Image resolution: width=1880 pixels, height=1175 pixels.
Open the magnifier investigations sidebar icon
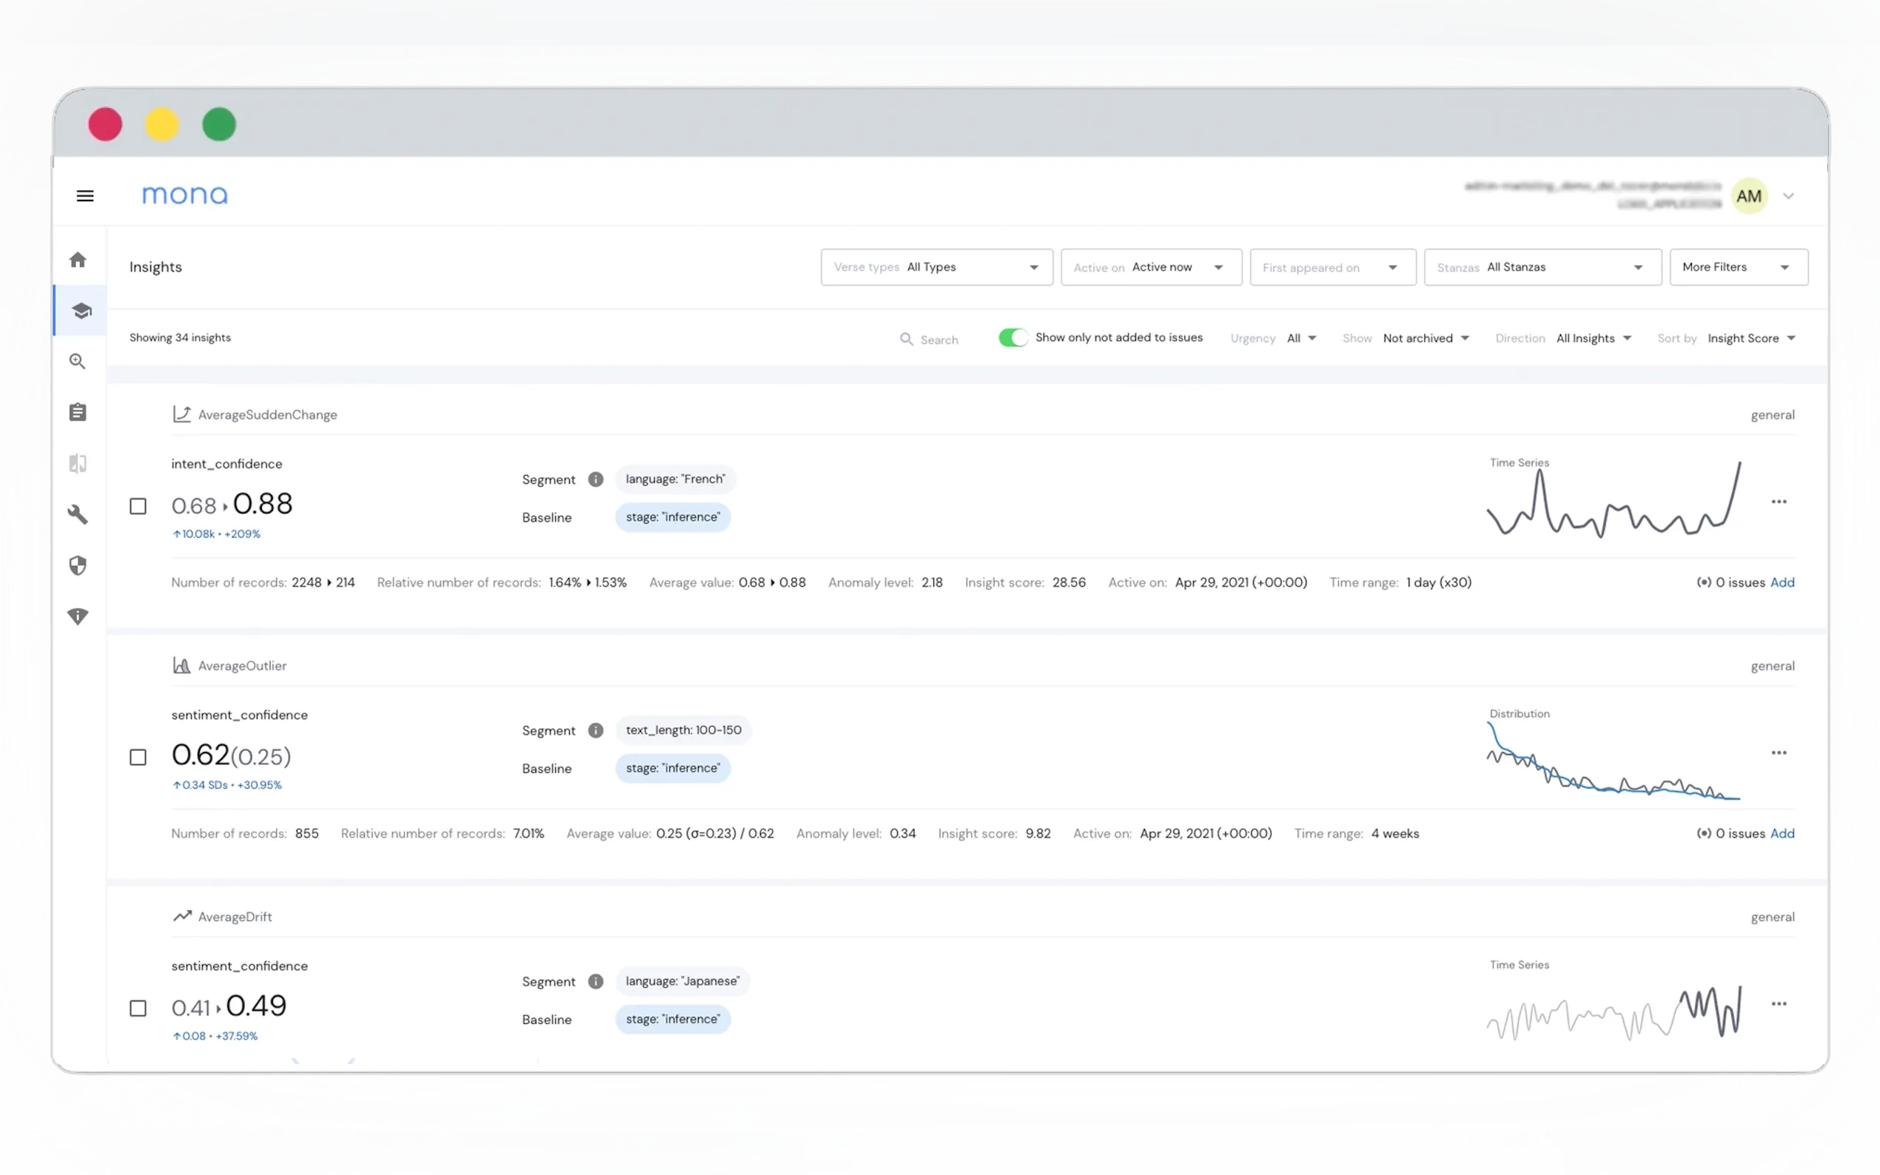(x=78, y=361)
